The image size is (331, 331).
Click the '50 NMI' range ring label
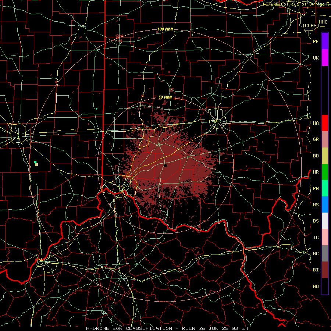[165, 97]
